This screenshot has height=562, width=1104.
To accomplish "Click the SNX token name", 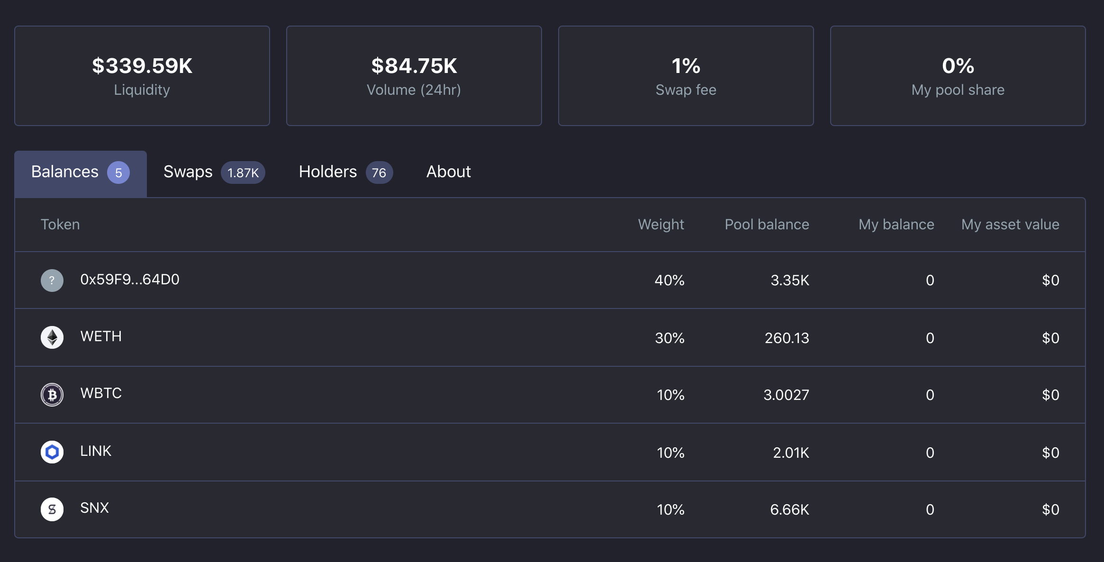I will (95, 508).
